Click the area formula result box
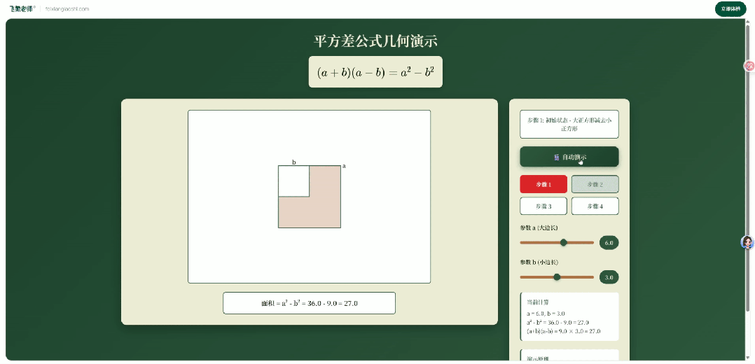This screenshot has width=755, height=364. coord(309,303)
